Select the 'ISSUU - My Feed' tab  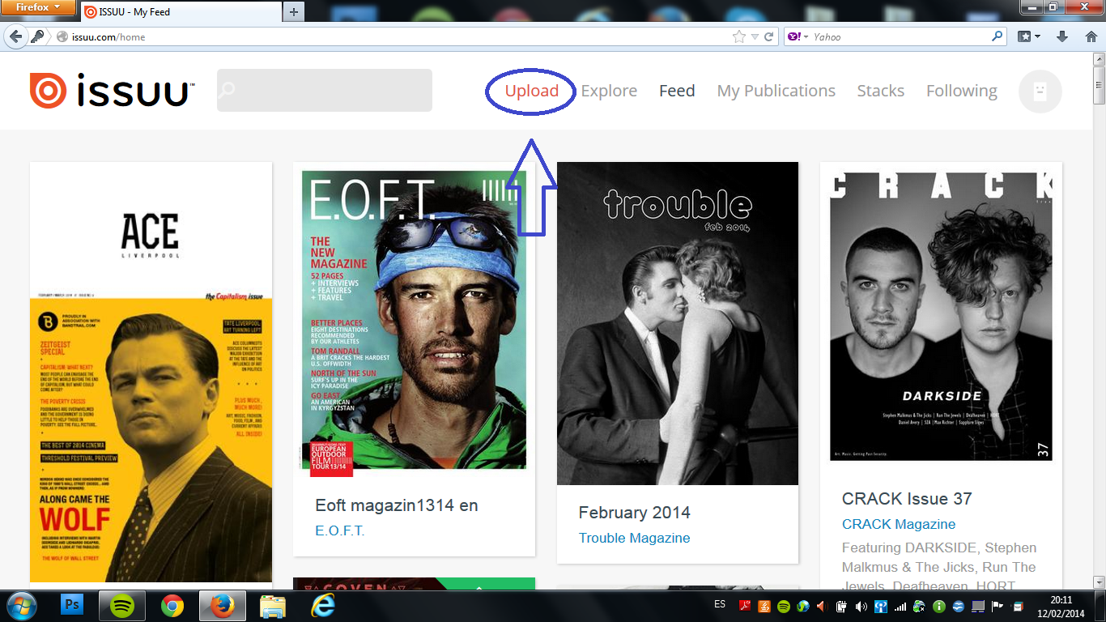181,12
